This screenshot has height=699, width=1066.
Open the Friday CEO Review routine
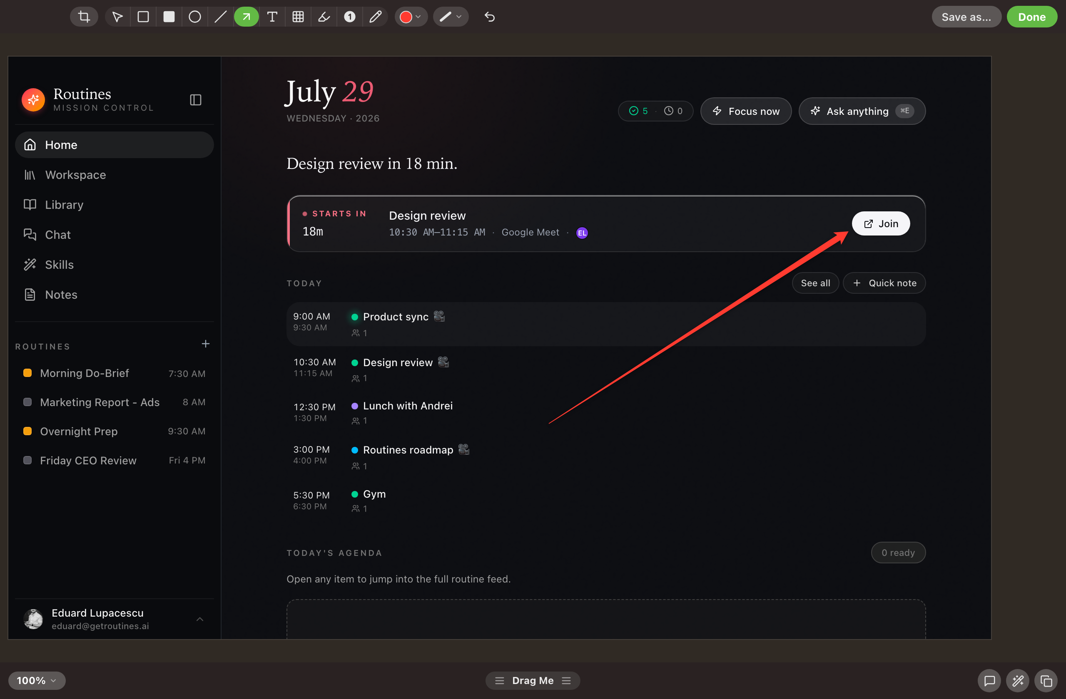[114, 461]
